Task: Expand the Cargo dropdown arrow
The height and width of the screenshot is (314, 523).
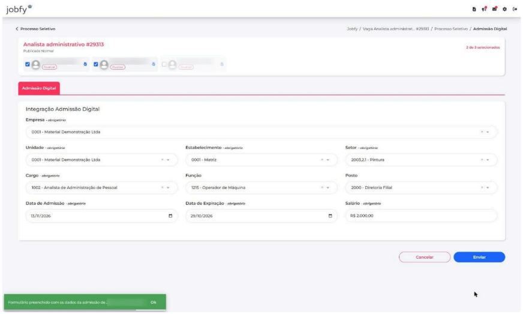Action: click(x=168, y=187)
